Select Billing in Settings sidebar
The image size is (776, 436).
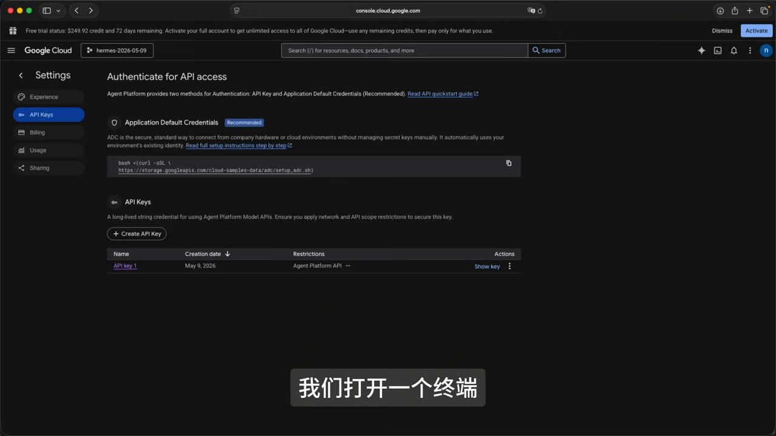coord(48,132)
